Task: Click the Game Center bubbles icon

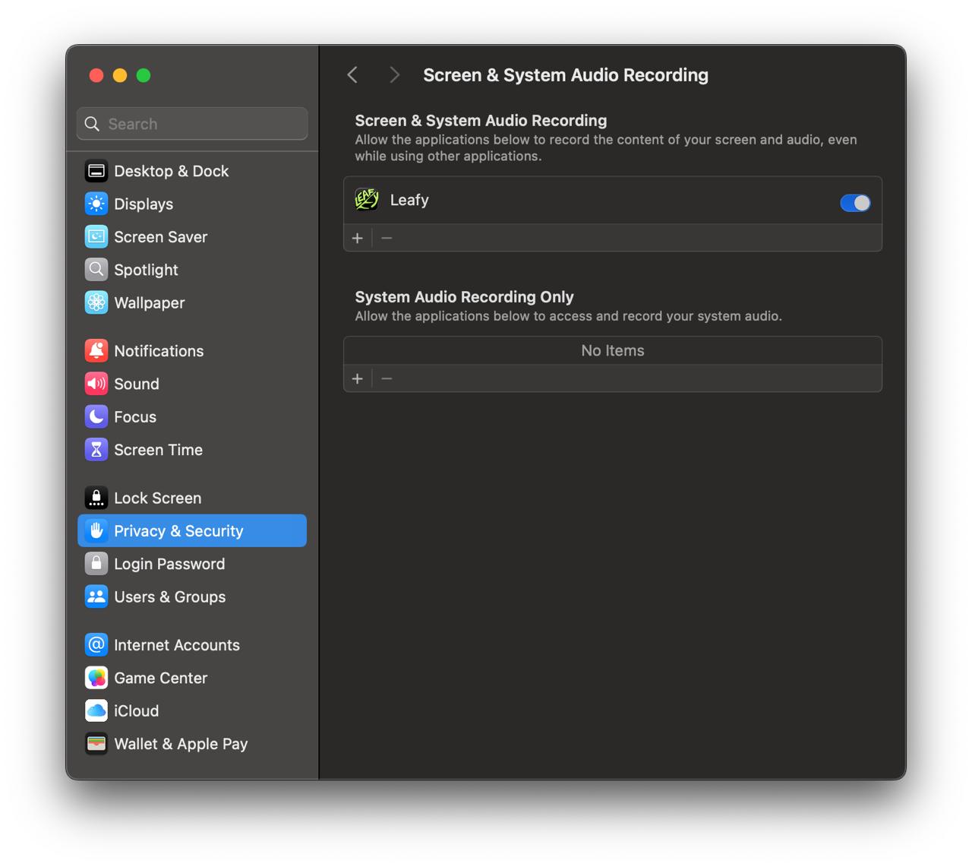Action: pyautogui.click(x=96, y=678)
